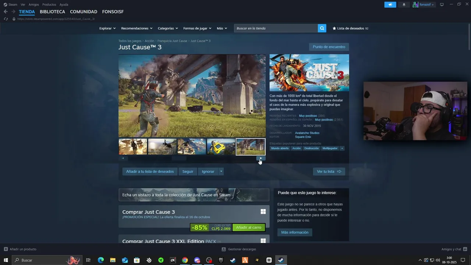Open the CapCut taskbar icon
471x265 pixels.
[269, 260]
